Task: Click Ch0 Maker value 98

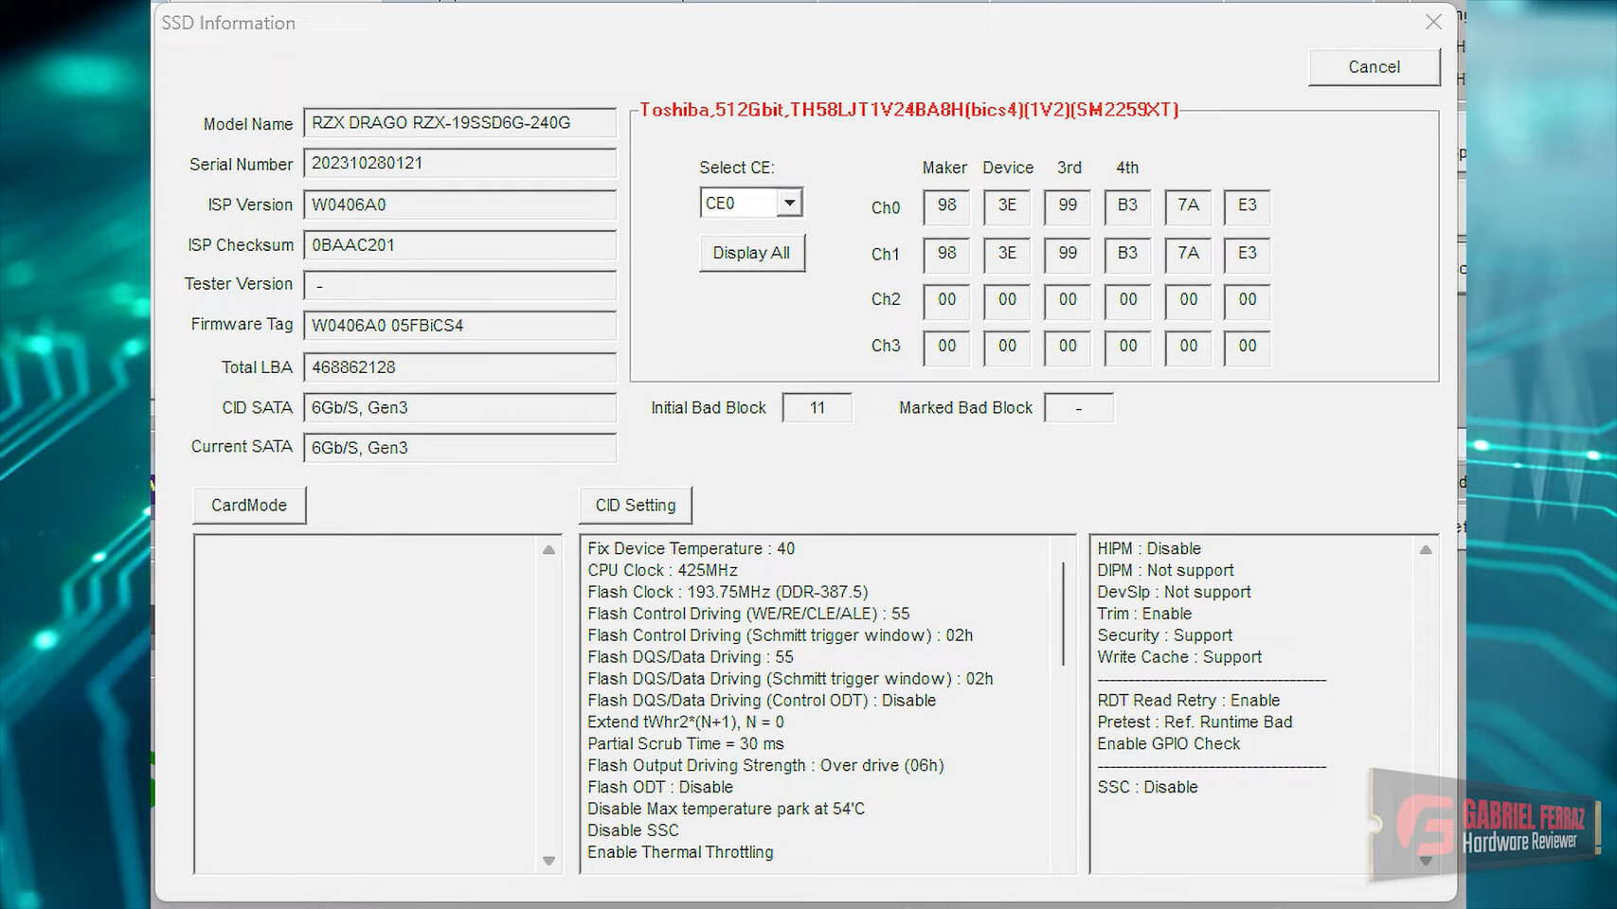Action: (946, 206)
